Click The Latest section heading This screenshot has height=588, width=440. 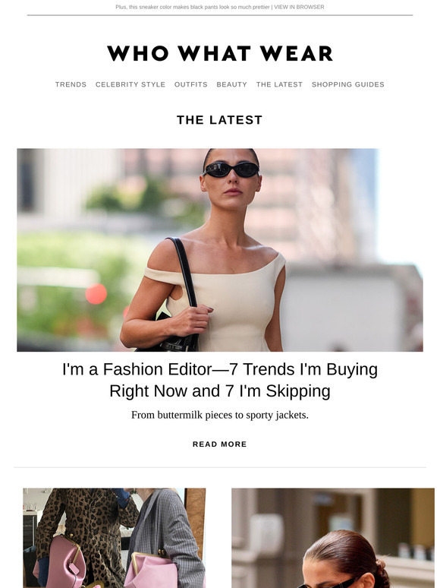220,120
